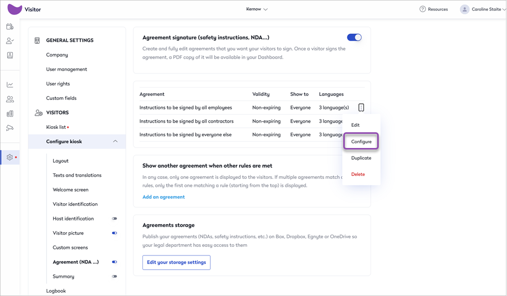Click the Add an agreement link
The height and width of the screenshot is (296, 507).
[163, 197]
